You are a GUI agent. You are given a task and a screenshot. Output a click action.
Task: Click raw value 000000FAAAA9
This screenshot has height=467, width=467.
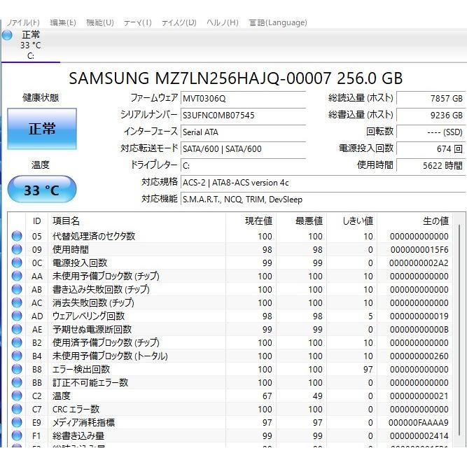[x=419, y=423]
